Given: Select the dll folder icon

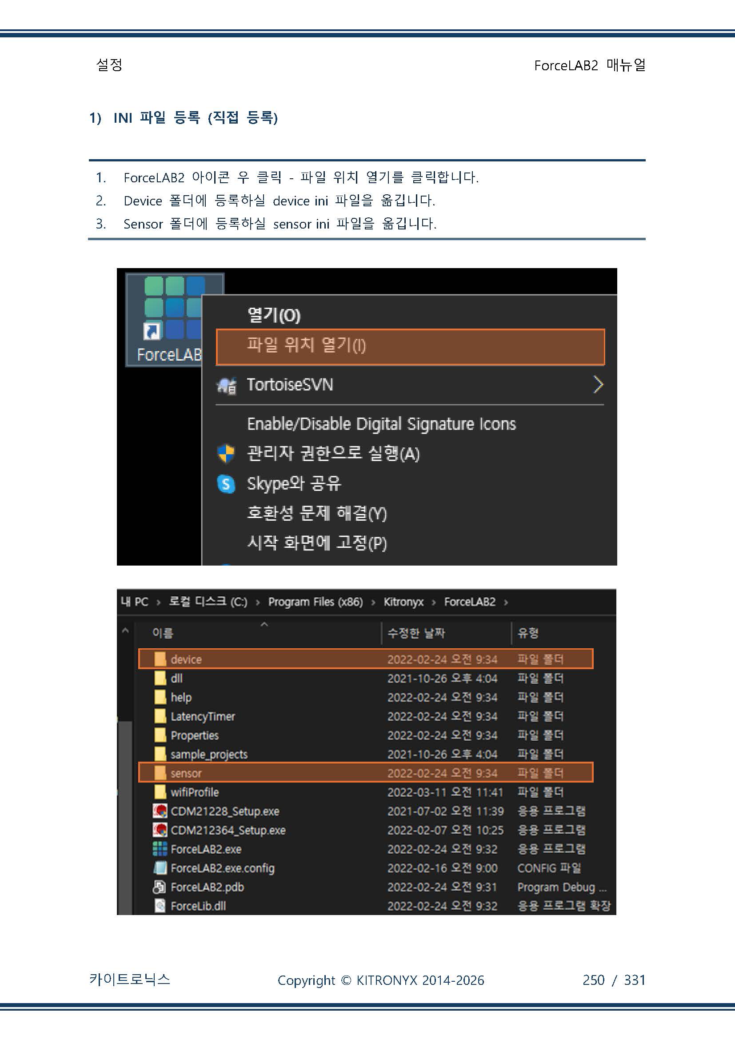Looking at the screenshot, I should point(160,678).
